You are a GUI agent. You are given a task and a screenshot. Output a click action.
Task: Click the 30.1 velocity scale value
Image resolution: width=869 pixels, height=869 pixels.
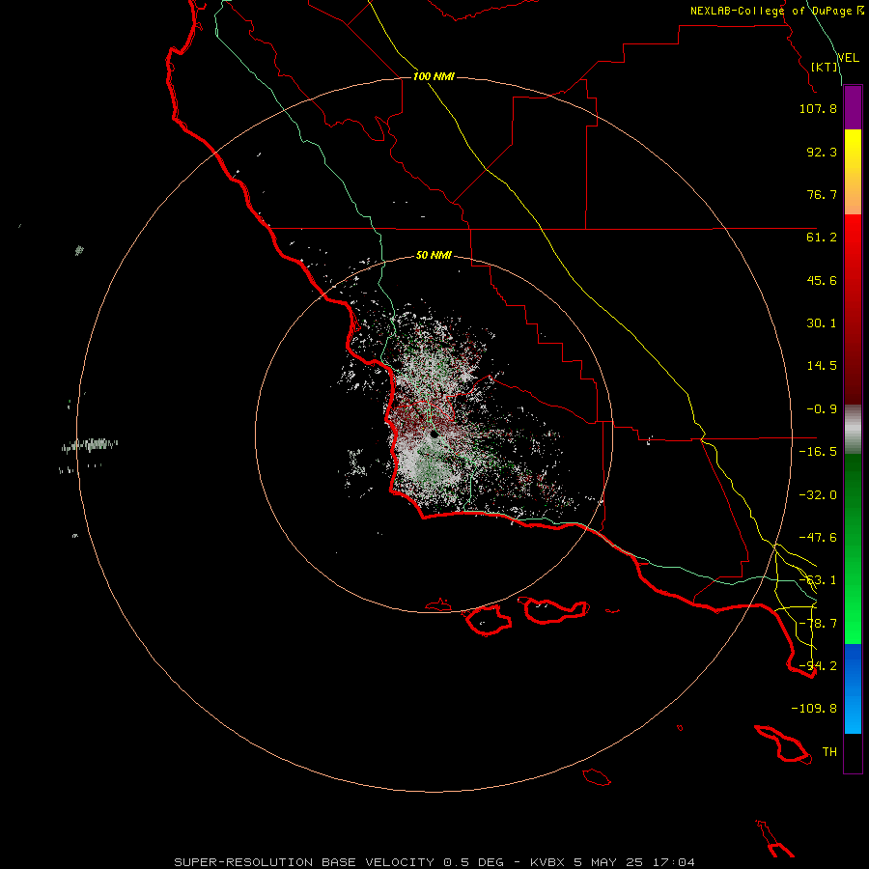(822, 323)
